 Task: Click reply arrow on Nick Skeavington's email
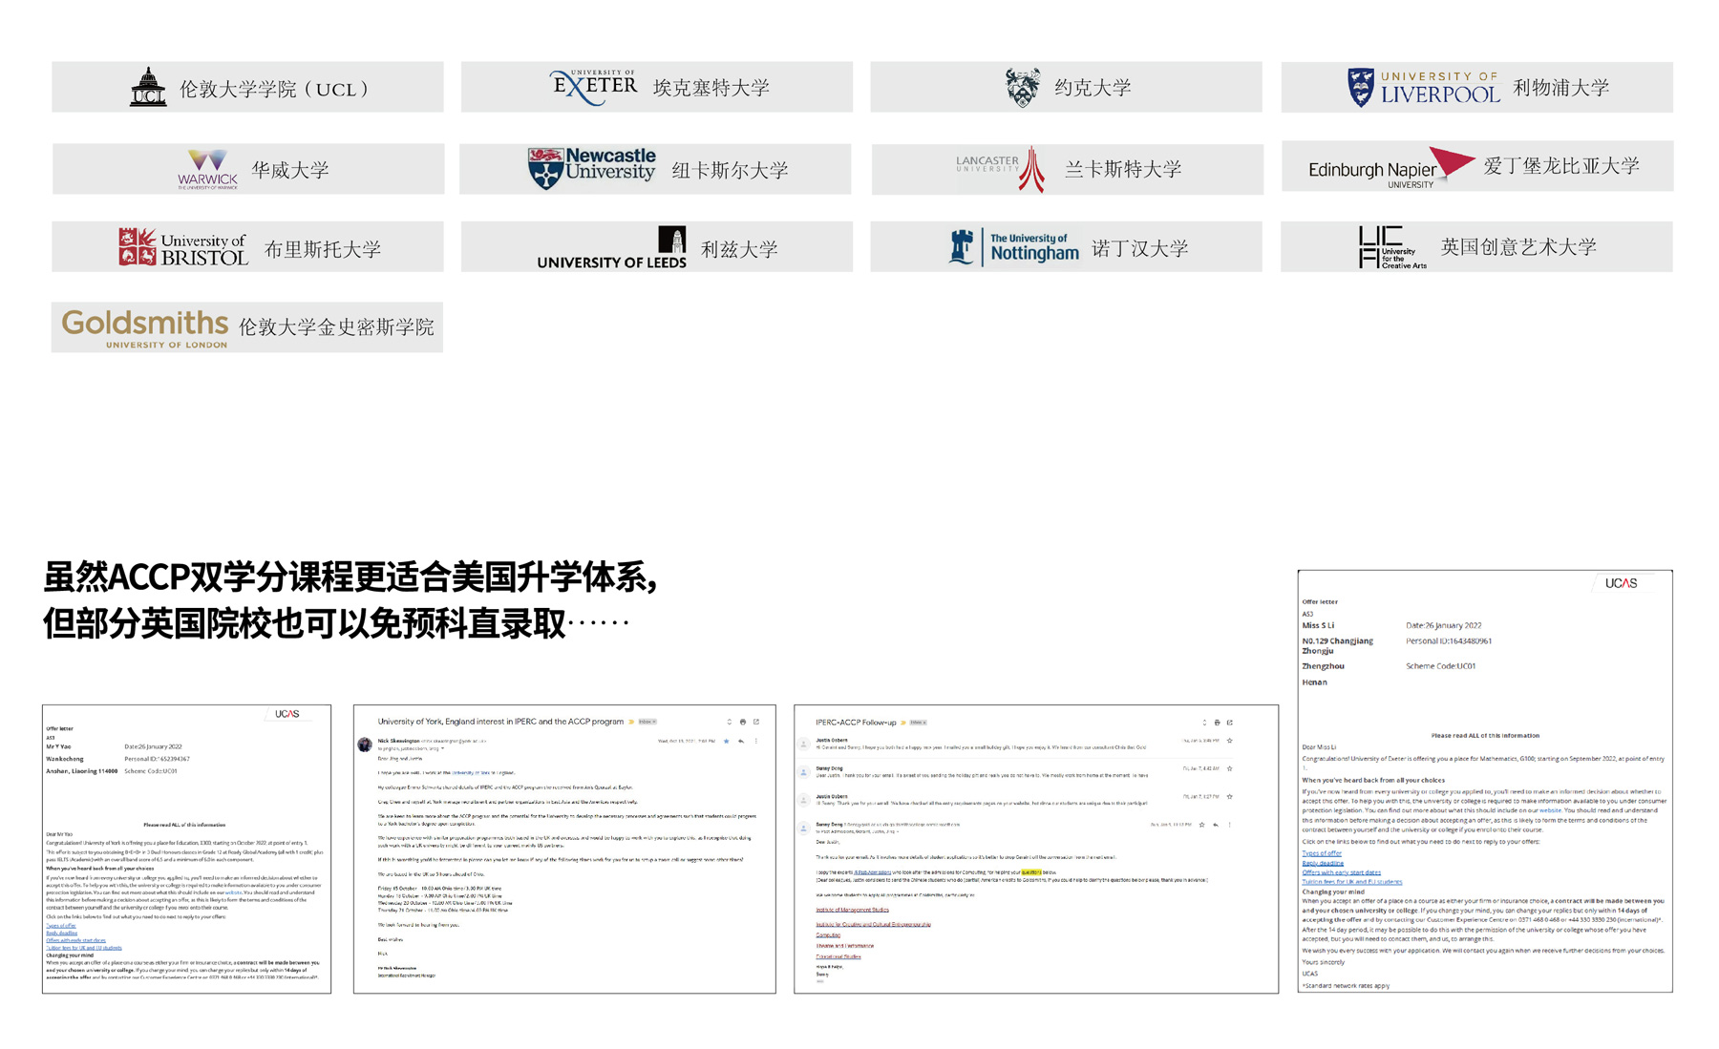click(741, 741)
